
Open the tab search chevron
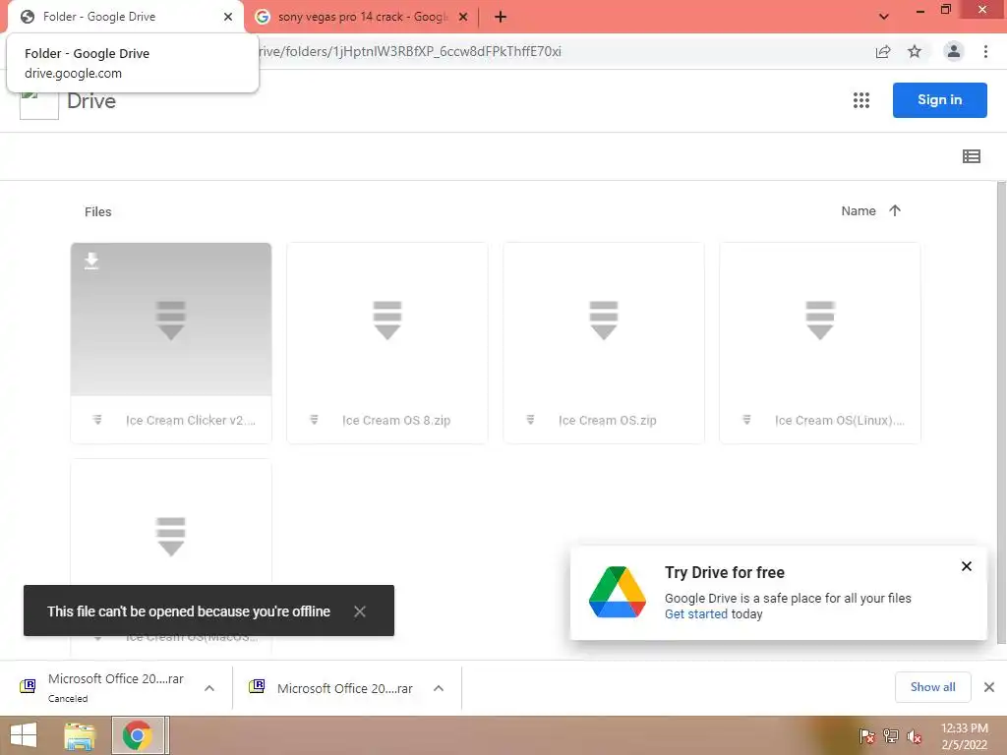pos(884,17)
